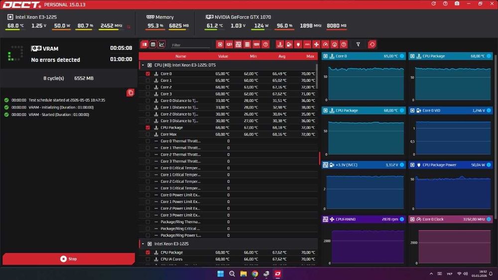Toggle the temperature sensor filter icon
The width and height of the screenshot is (498, 280).
coord(280,44)
